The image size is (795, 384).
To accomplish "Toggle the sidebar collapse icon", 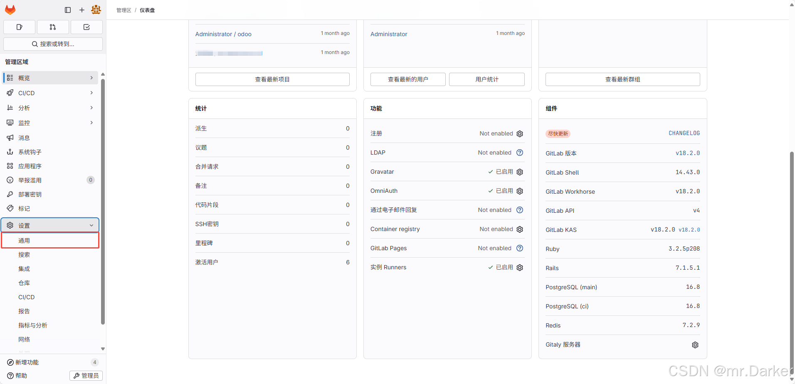I will pyautogui.click(x=68, y=10).
